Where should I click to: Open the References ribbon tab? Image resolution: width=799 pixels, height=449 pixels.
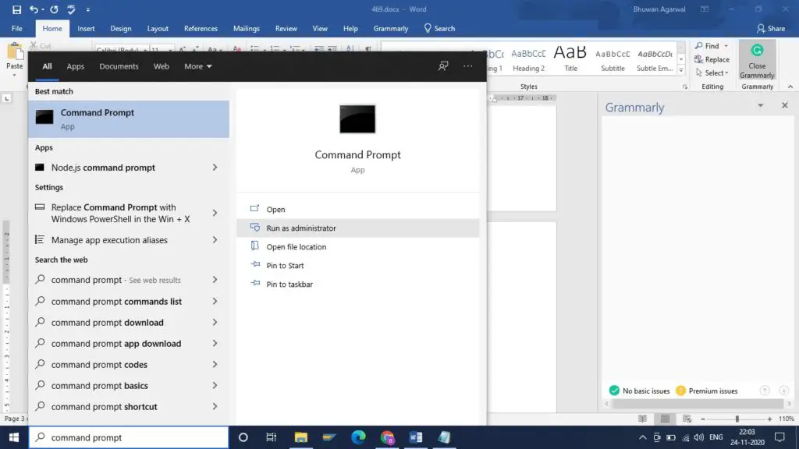201,29
